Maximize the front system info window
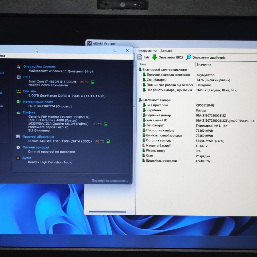 click(115, 50)
